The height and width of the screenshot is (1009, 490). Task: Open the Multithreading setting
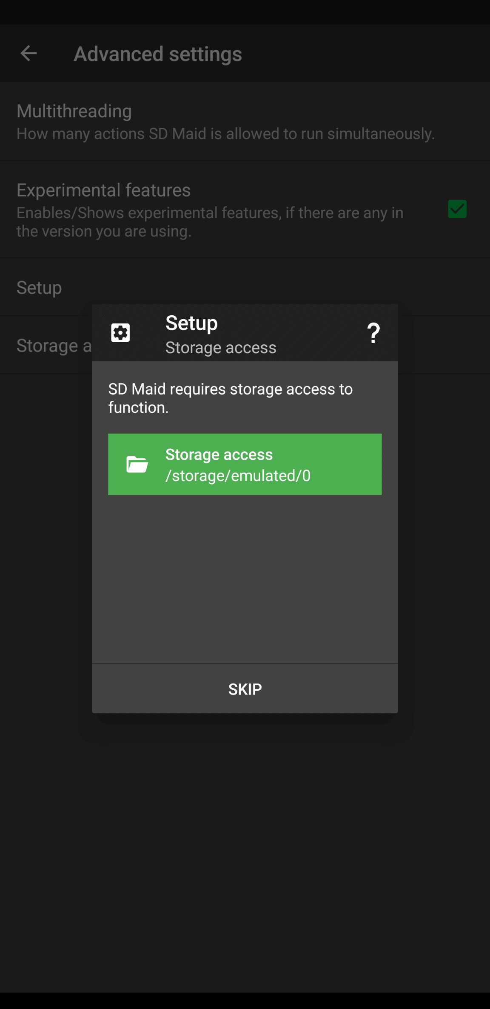tap(245, 121)
